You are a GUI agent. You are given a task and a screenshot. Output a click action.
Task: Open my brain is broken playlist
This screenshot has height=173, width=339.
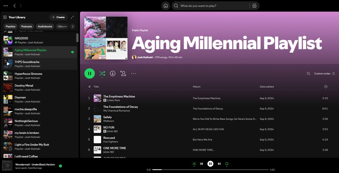[39, 135]
